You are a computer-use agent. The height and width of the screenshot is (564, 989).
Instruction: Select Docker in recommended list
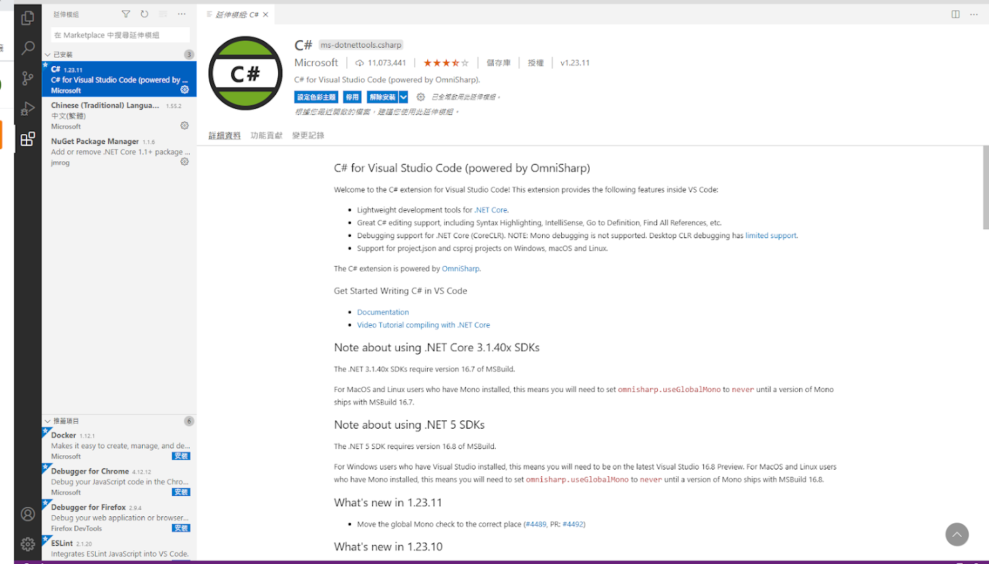[x=119, y=445]
